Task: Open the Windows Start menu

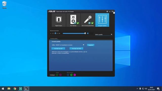Action: point(3,89)
